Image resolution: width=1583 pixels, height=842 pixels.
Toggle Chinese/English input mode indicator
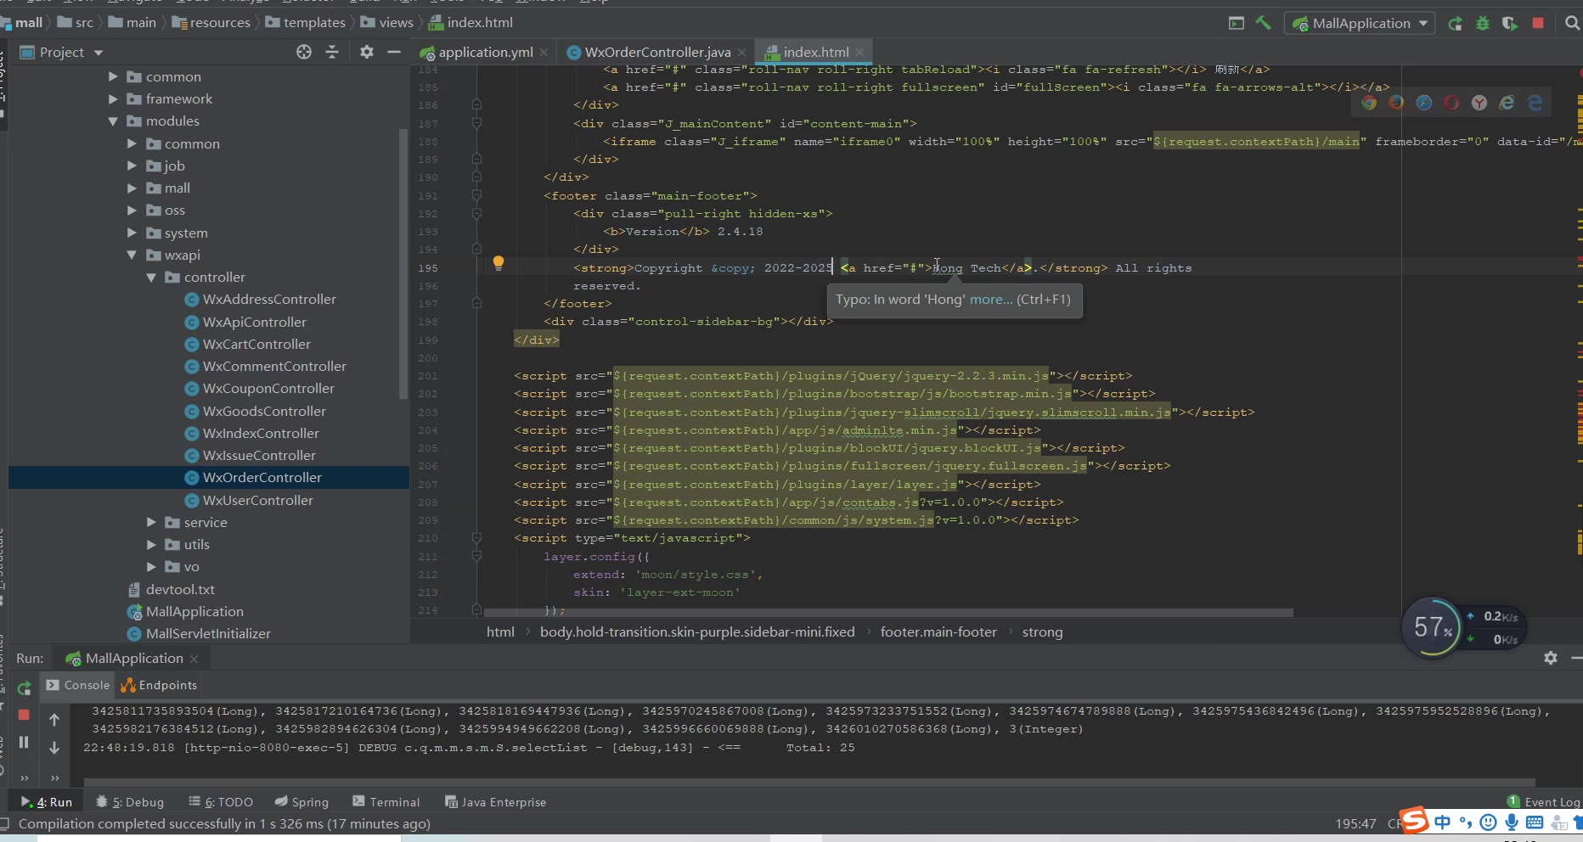coord(1443,822)
